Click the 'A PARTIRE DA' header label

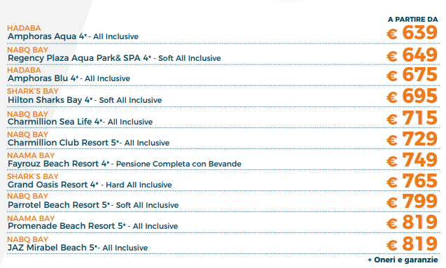[412, 20]
